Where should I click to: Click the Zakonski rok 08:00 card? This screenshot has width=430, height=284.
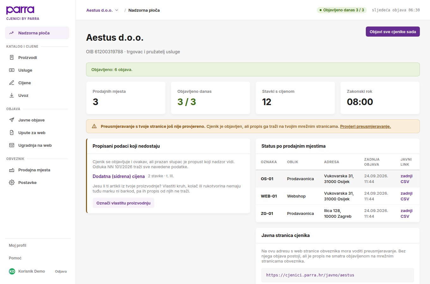click(380, 98)
